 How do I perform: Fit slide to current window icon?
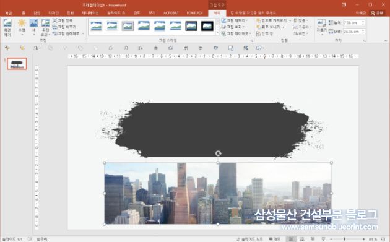[383, 239]
